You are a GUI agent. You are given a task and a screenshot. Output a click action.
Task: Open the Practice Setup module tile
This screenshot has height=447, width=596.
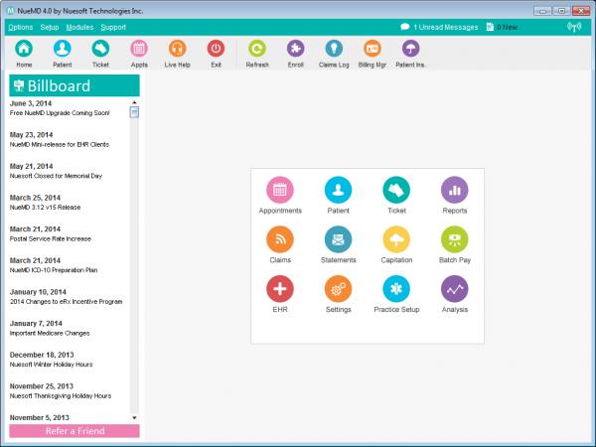pyautogui.click(x=396, y=289)
